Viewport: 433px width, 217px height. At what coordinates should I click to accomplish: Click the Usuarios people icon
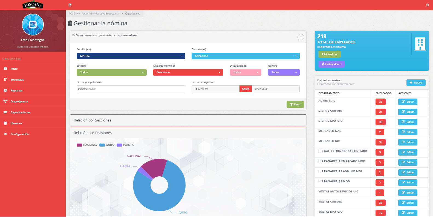click(5, 123)
